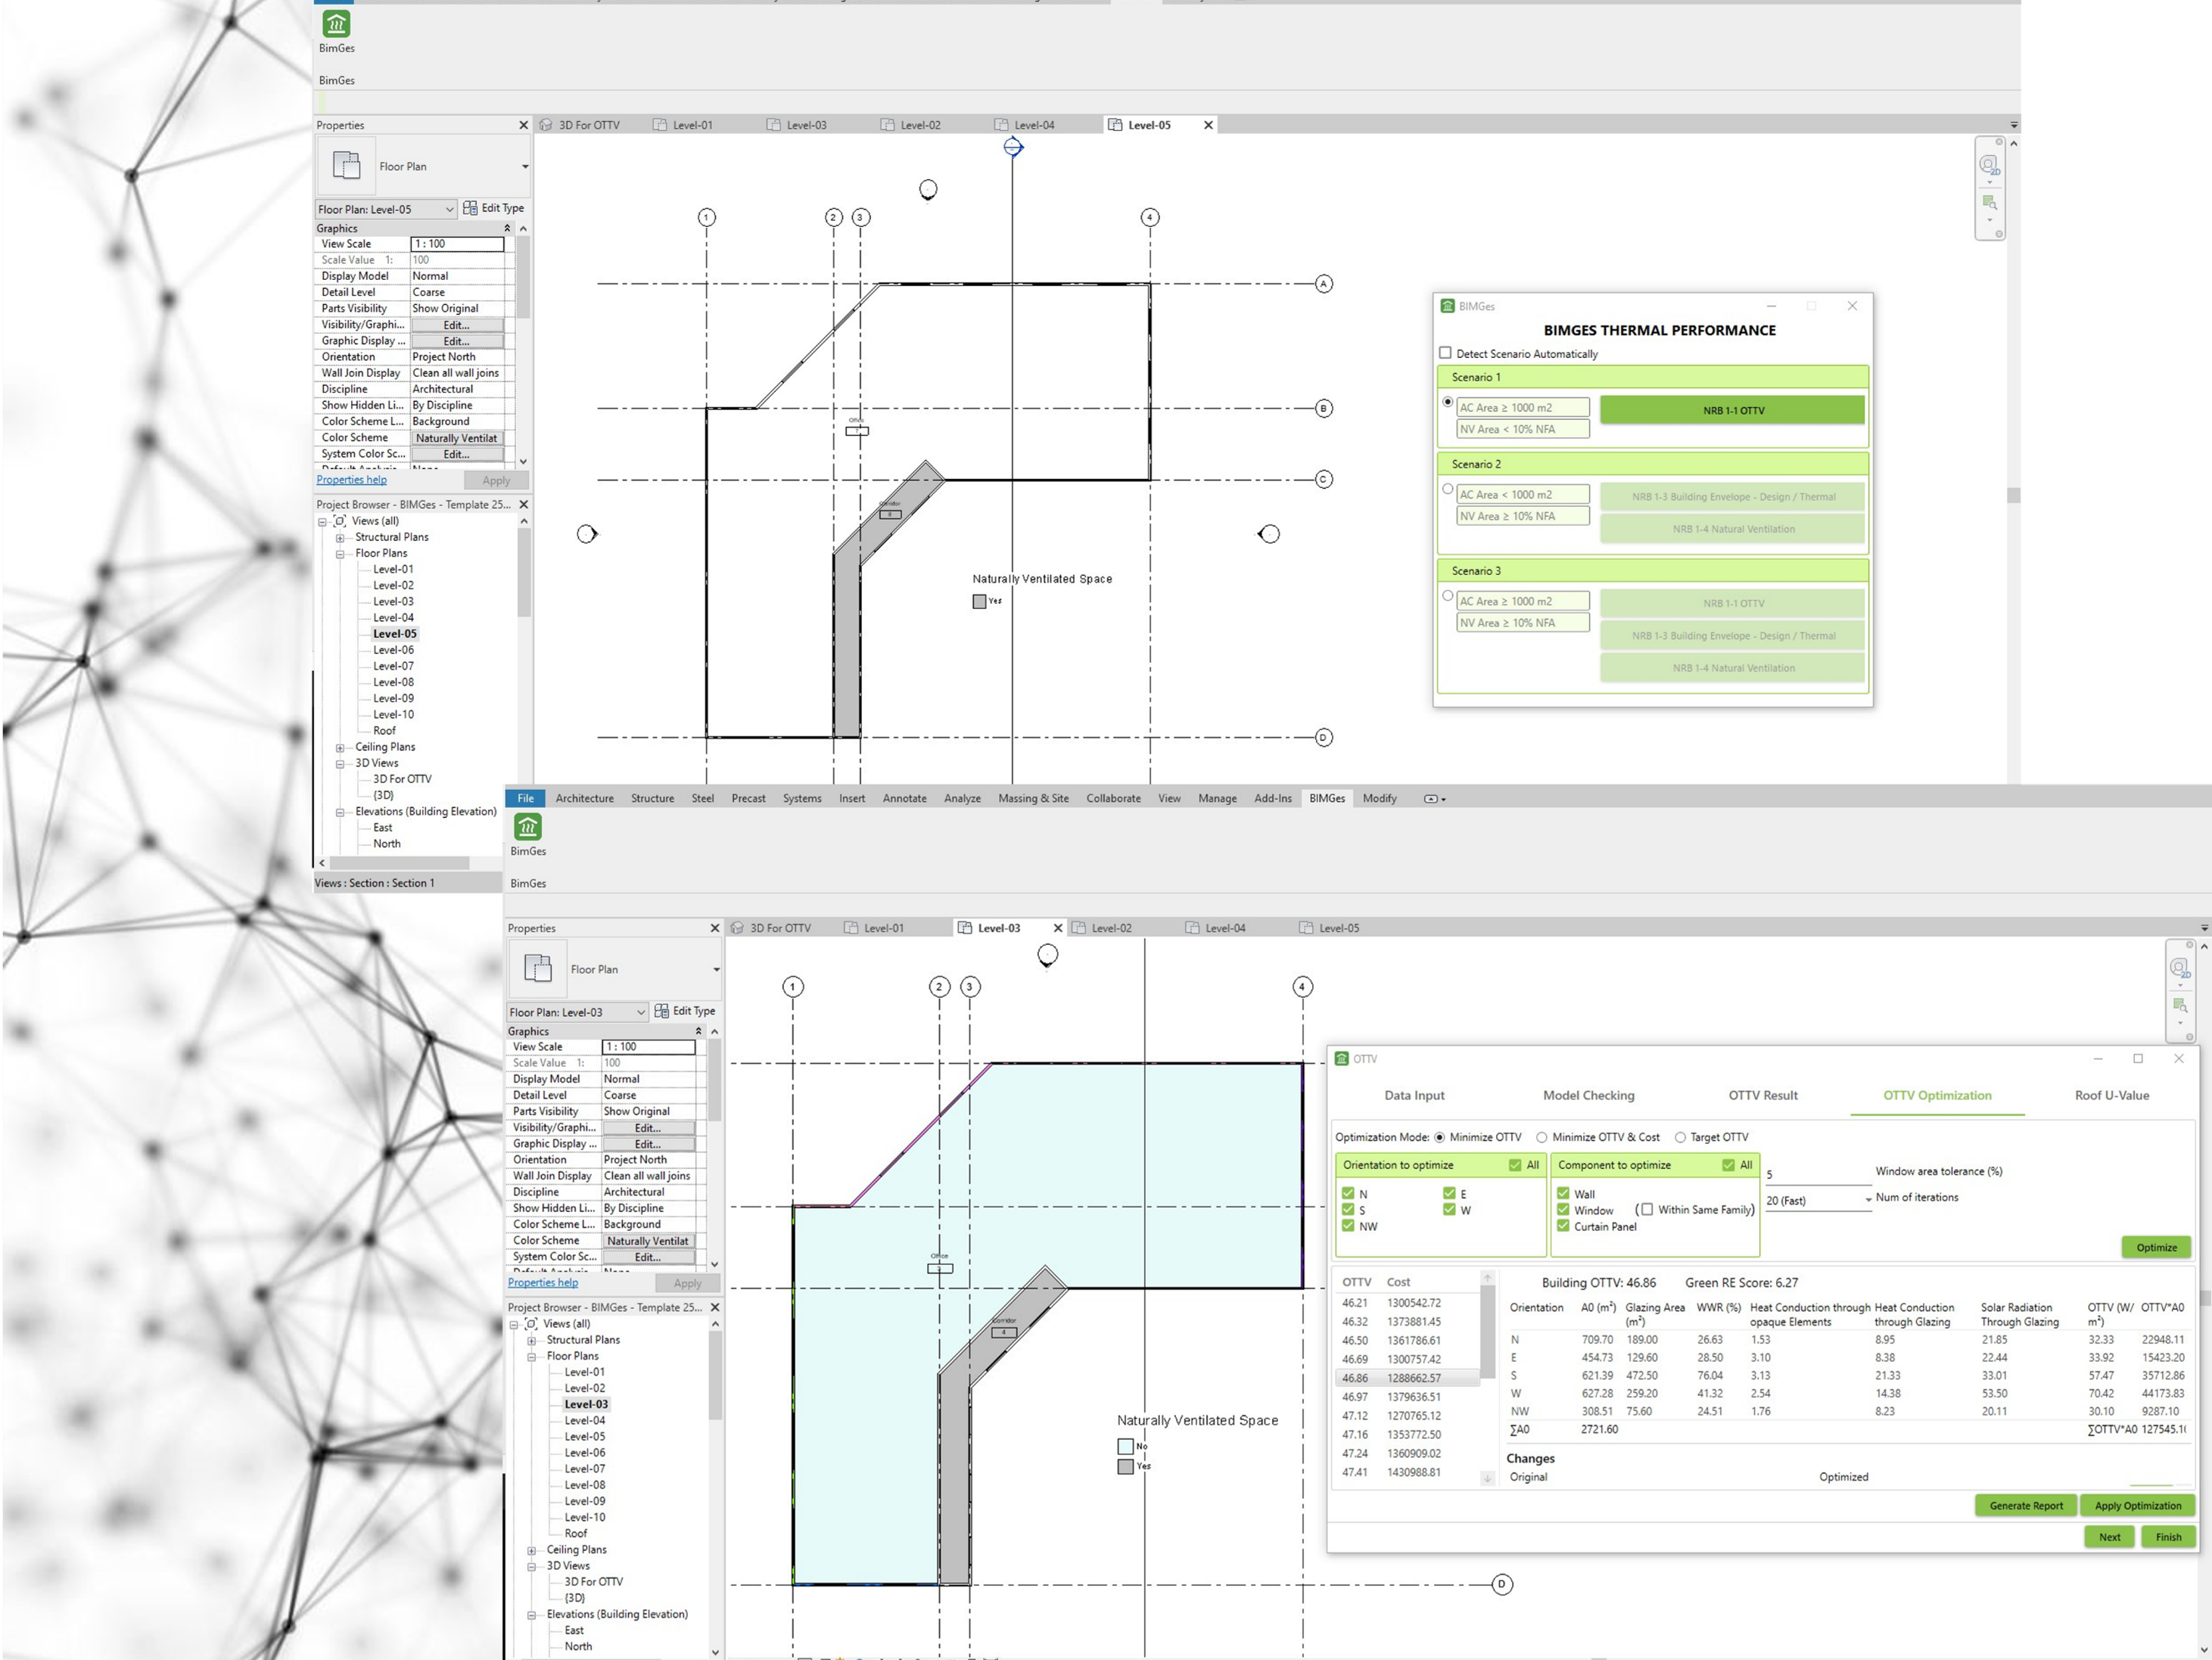Uncheck the Curtain Panel component checkbox
This screenshot has width=2212, height=1660.
pos(1563,1226)
